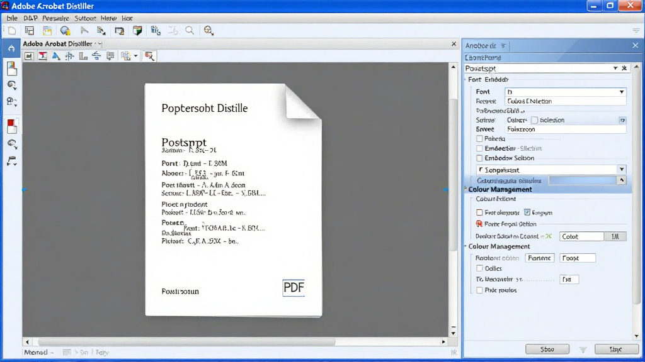Open dropdown next to Adobe Arobat Distiller tab title
The width and height of the screenshot is (645, 362).
click(x=99, y=44)
